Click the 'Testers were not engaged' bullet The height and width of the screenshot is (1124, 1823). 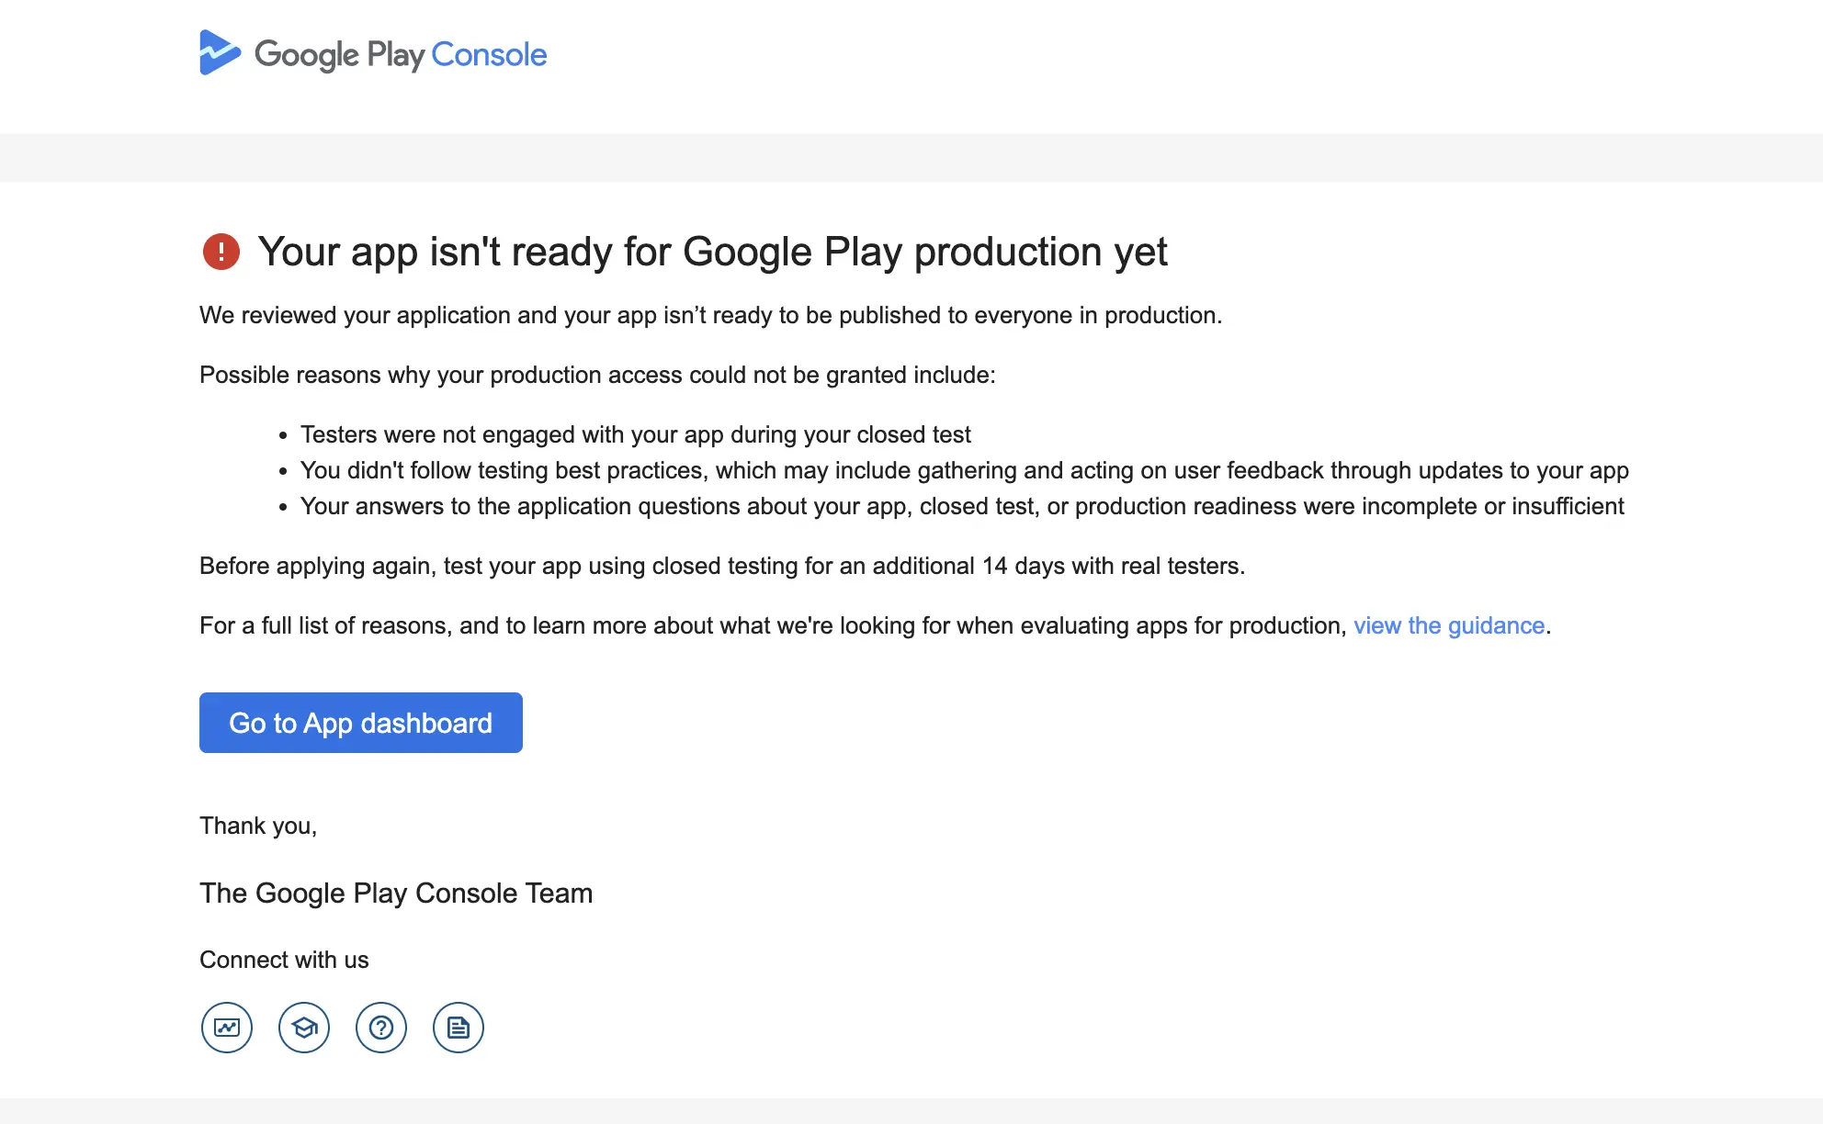point(635,434)
